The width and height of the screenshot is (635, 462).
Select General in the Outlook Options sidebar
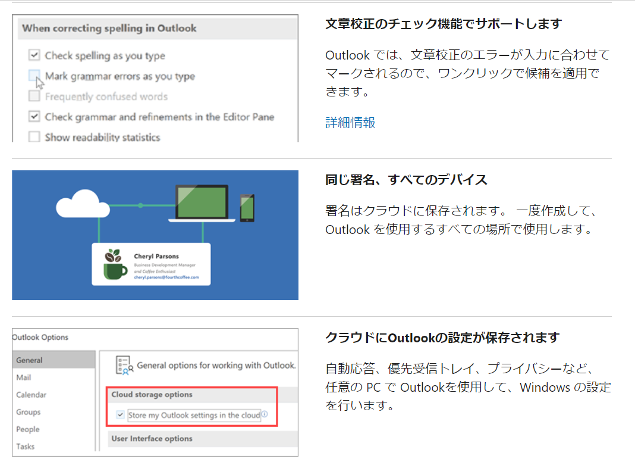click(x=54, y=360)
